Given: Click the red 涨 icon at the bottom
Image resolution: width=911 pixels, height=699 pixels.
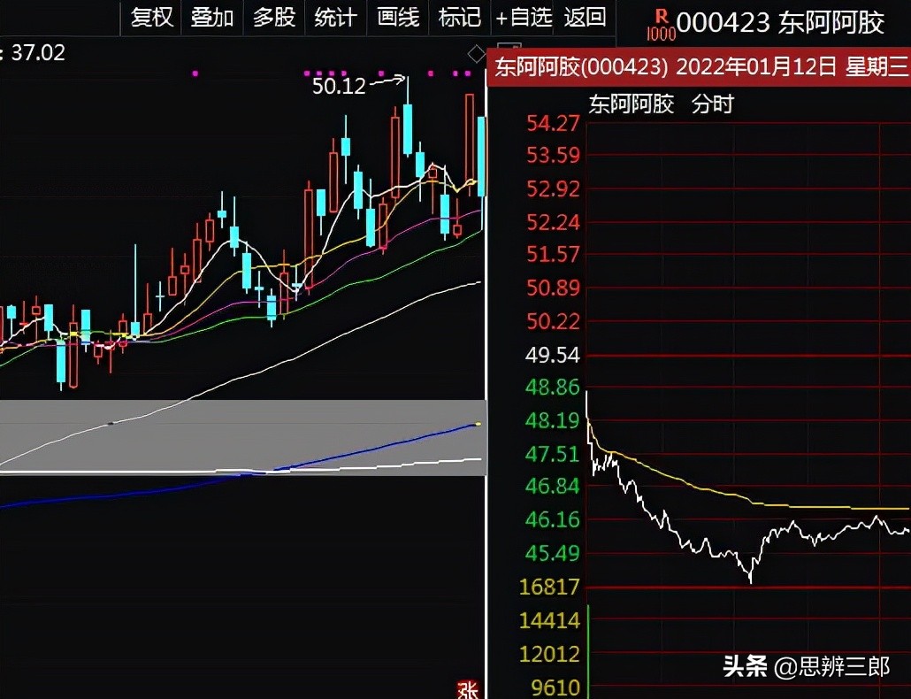Looking at the screenshot, I should (468, 690).
